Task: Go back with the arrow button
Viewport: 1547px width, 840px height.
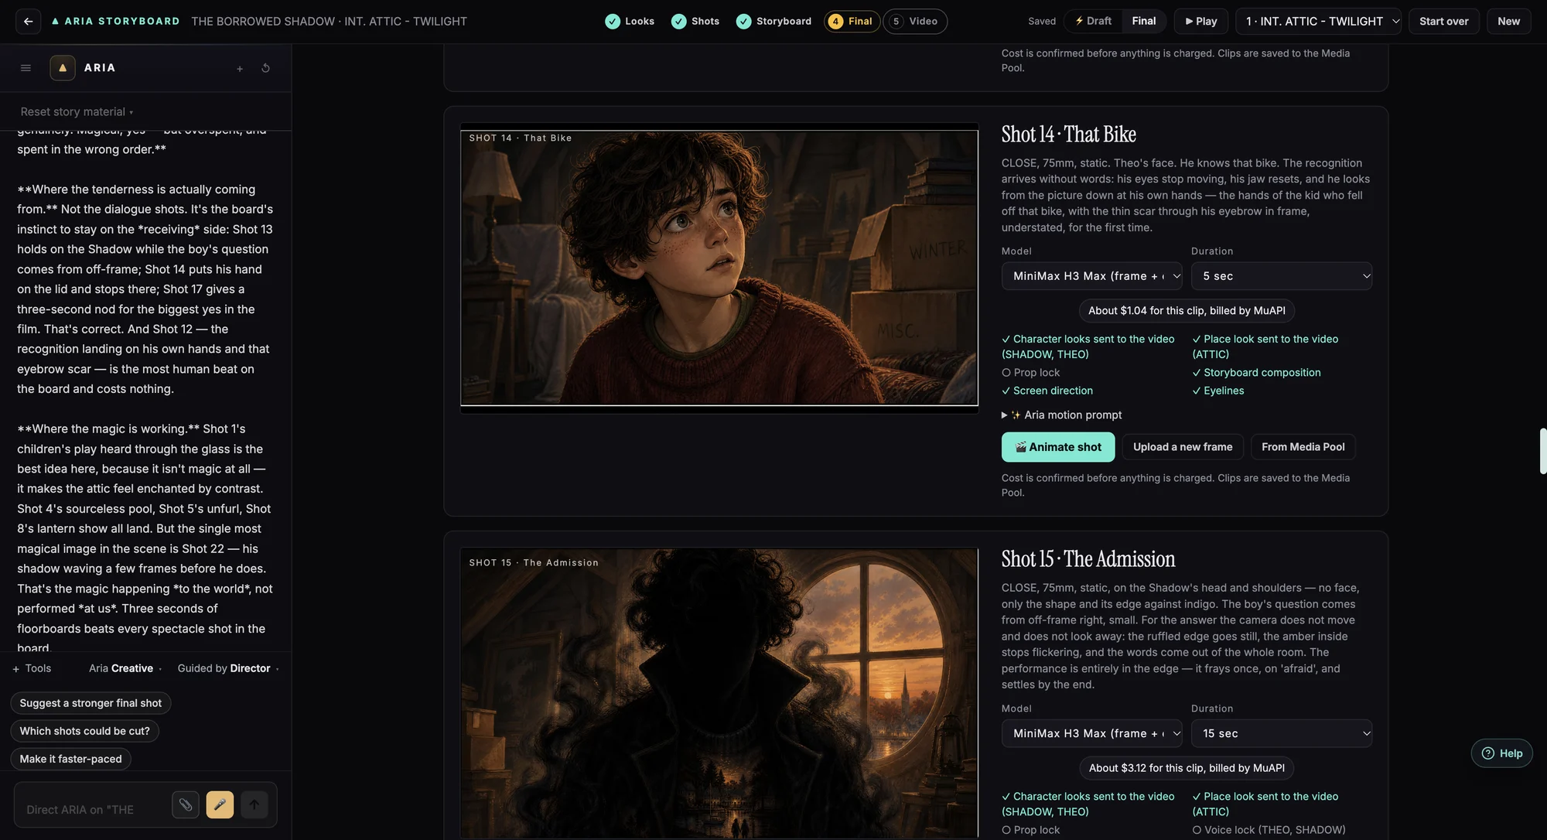Action: (28, 21)
